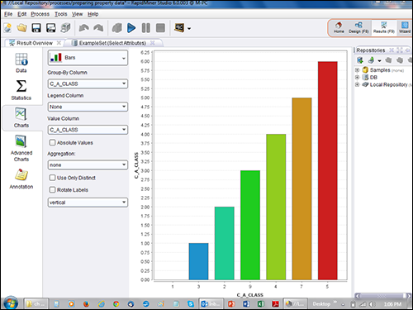This screenshot has height=310, width=413.
Task: Open the Statistics view
Action: 21,90
